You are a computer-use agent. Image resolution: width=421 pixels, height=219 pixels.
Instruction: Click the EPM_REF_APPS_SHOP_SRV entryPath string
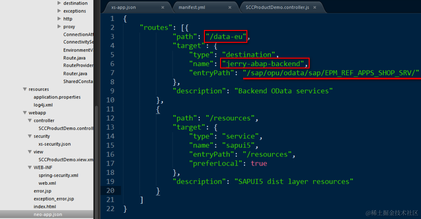[331, 73]
